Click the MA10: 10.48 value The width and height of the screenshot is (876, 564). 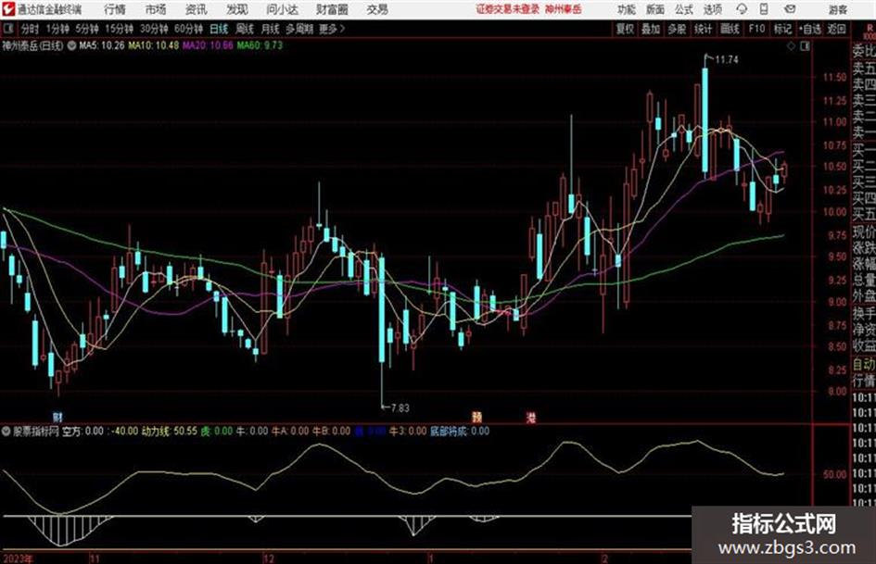[154, 45]
